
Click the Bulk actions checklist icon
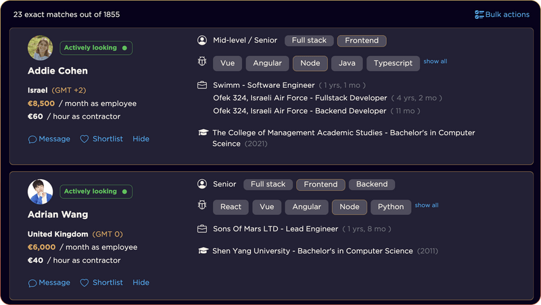(479, 14)
